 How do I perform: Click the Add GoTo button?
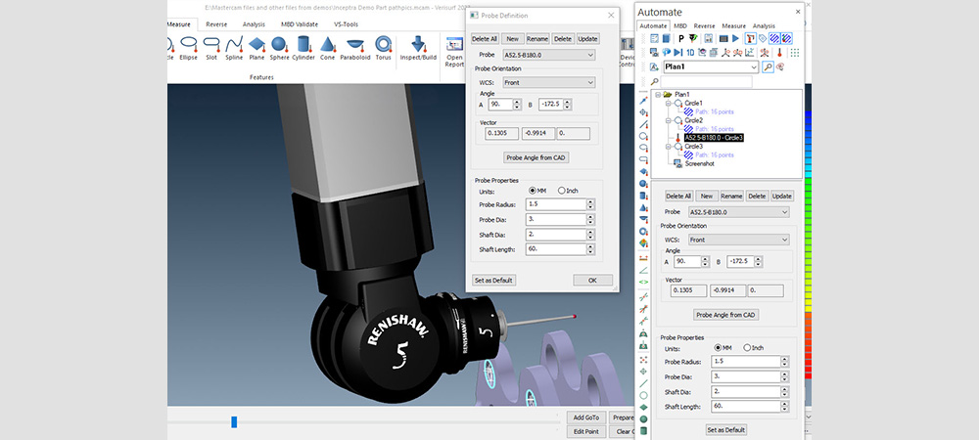tap(586, 418)
